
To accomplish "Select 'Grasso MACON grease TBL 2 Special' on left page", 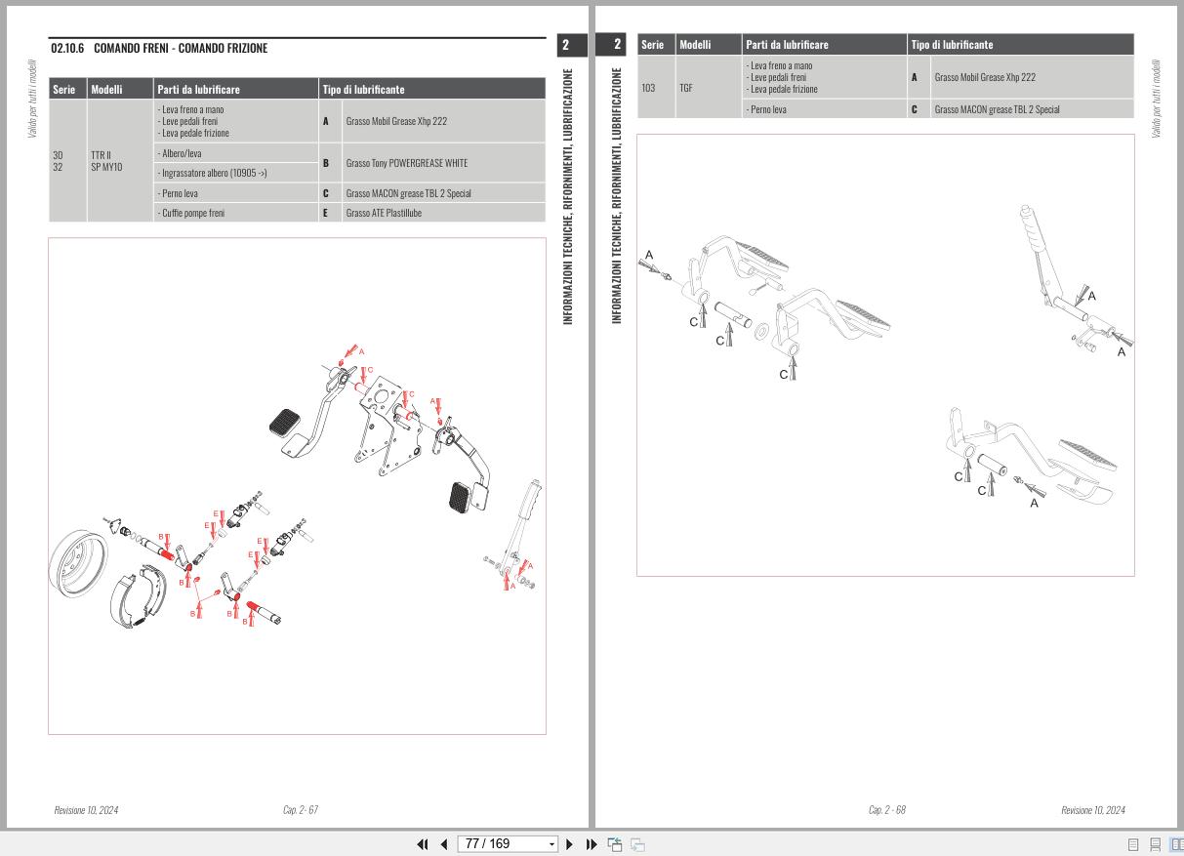I will [444, 193].
